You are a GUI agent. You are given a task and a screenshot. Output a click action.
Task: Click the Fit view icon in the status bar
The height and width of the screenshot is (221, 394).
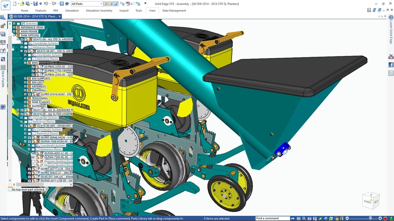point(310,218)
